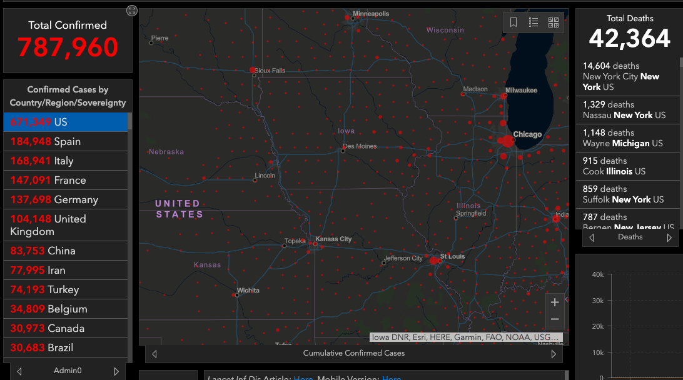This screenshot has width=683, height=380.
Task: Select China in the country list
Action: point(65,251)
